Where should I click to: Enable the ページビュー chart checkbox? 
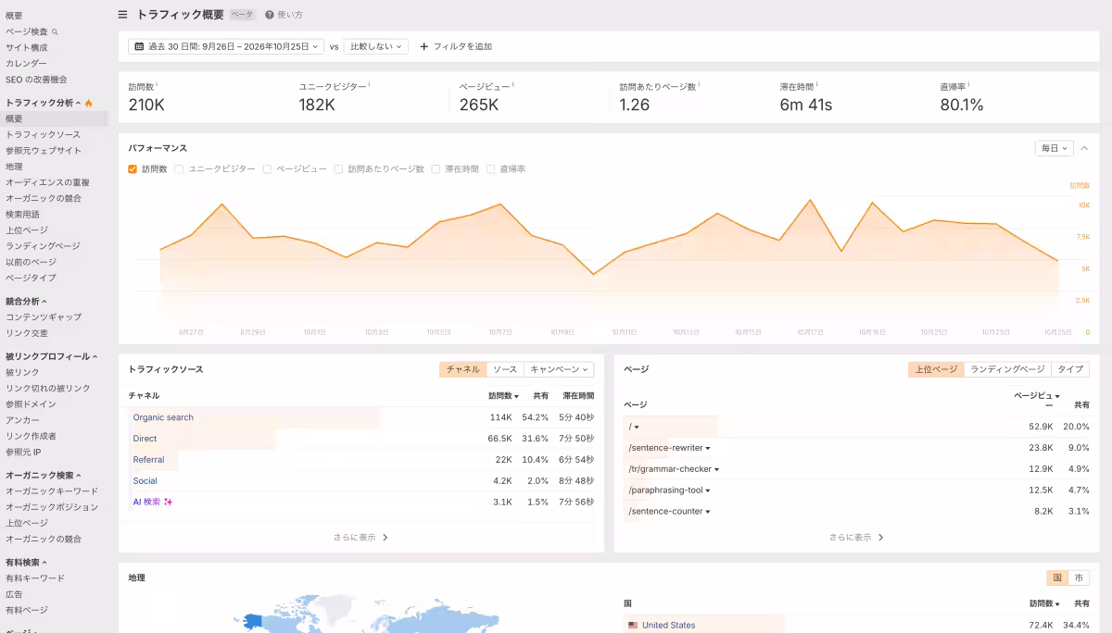[x=267, y=169]
